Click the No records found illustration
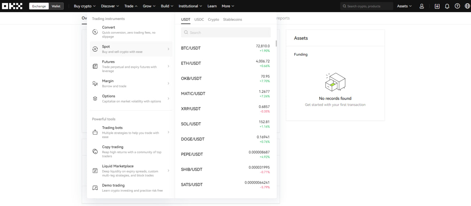This screenshot has width=471, height=206. [335, 82]
